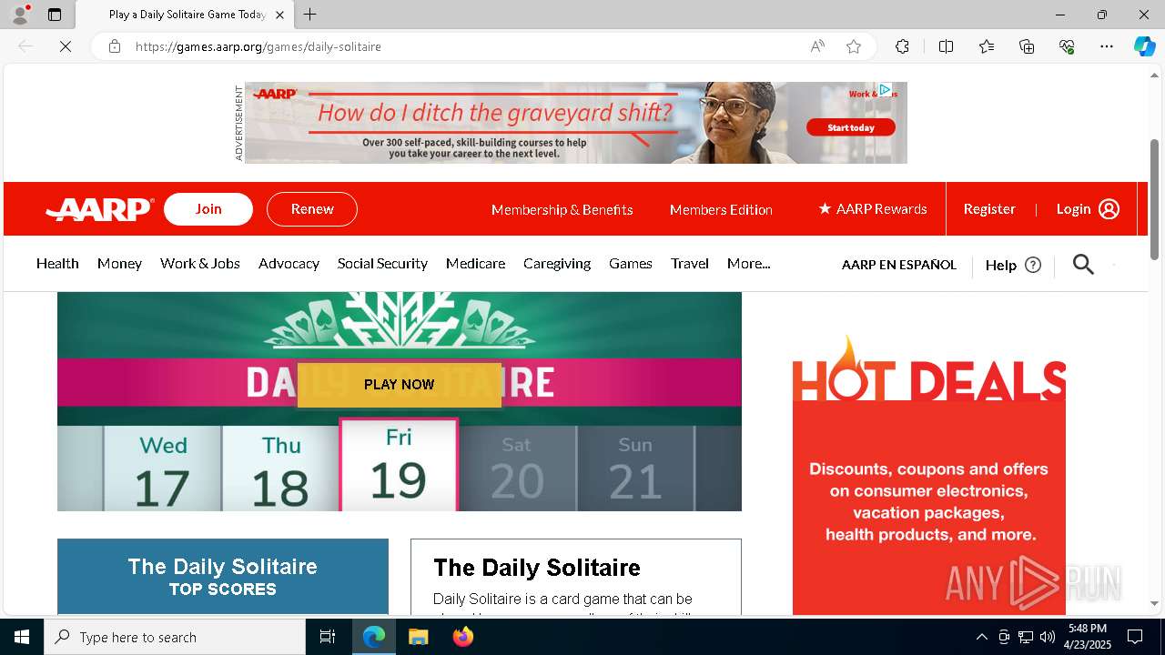Click Start today on the ad
Image resolution: width=1165 pixels, height=655 pixels.
pyautogui.click(x=851, y=127)
